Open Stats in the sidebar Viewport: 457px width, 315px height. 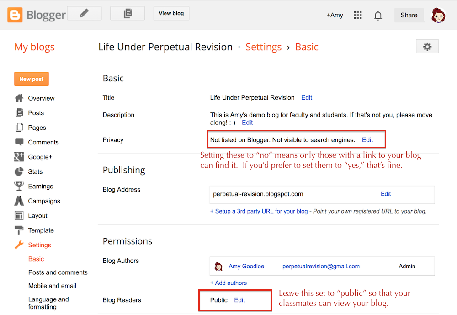point(35,171)
